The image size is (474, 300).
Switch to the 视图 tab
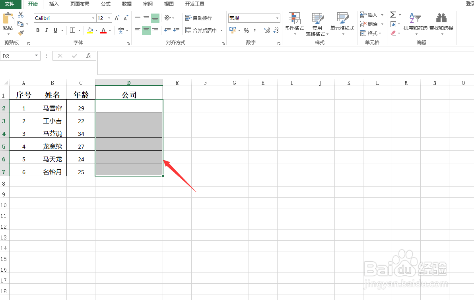click(x=169, y=4)
